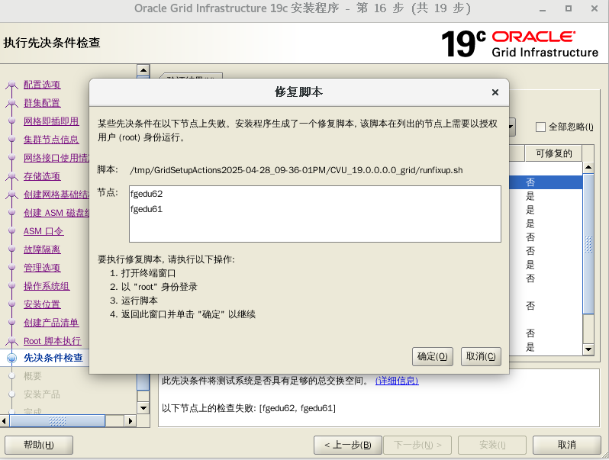Open the 操作系统组 step

click(x=47, y=286)
